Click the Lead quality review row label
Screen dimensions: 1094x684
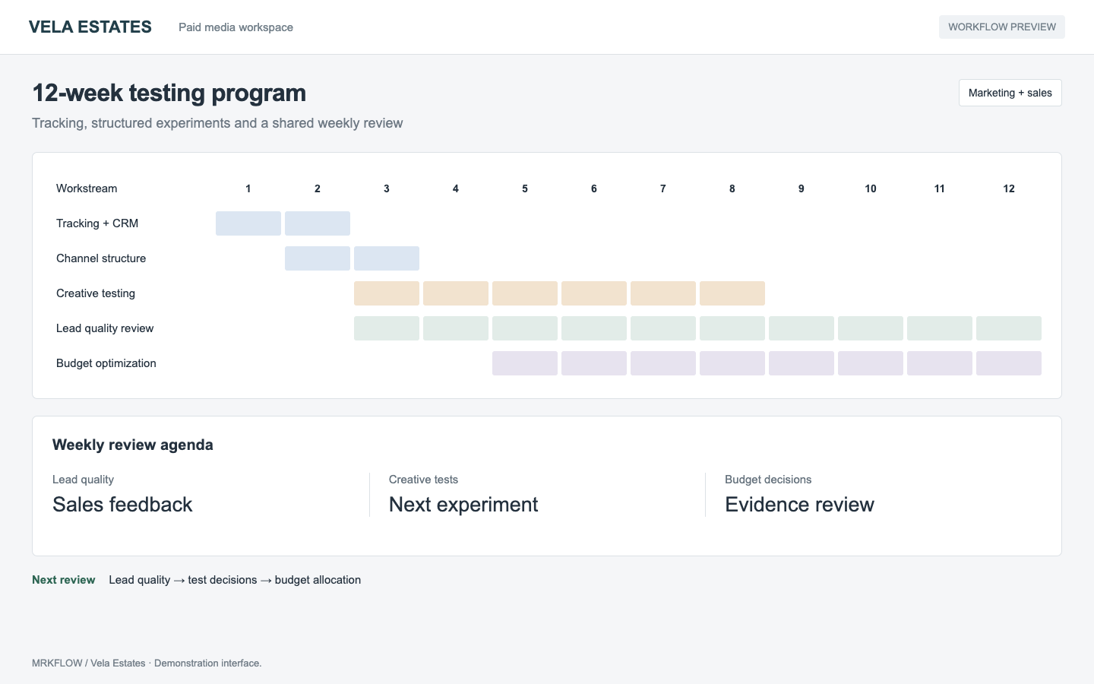[x=105, y=328]
